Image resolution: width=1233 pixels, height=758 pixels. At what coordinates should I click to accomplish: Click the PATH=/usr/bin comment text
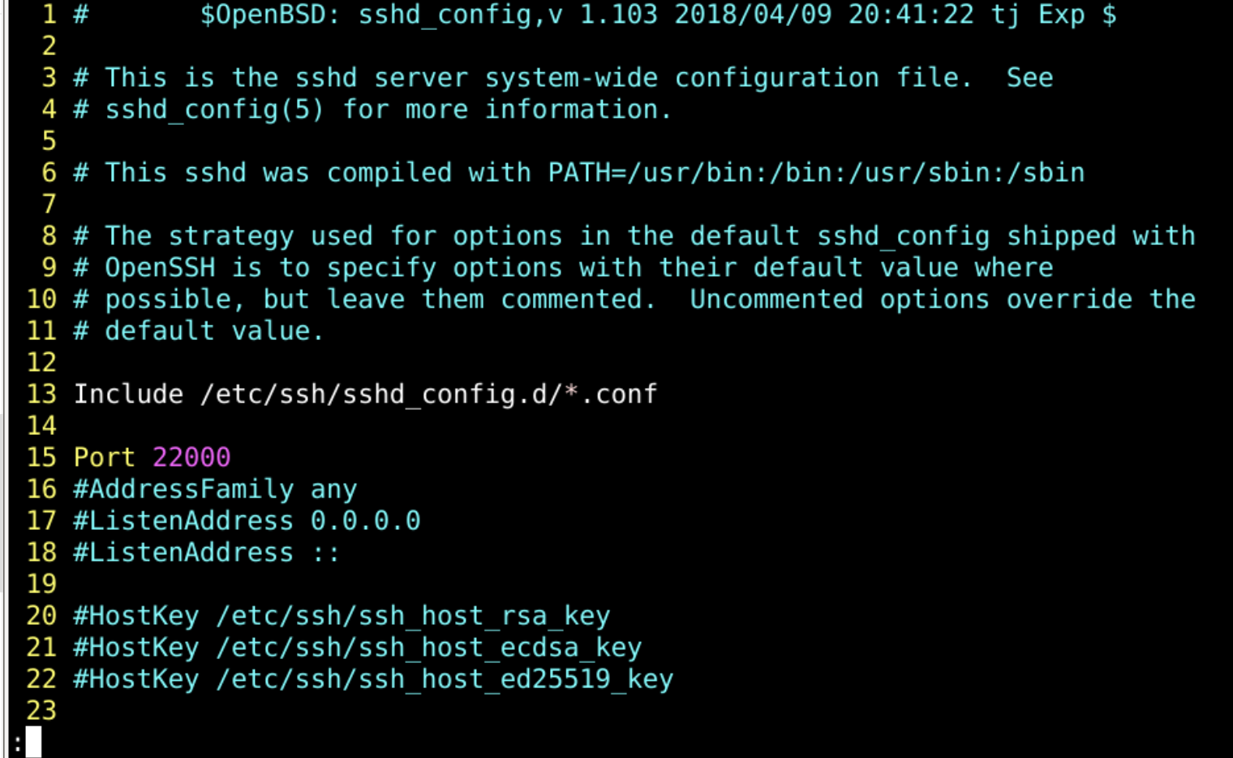[815, 172]
